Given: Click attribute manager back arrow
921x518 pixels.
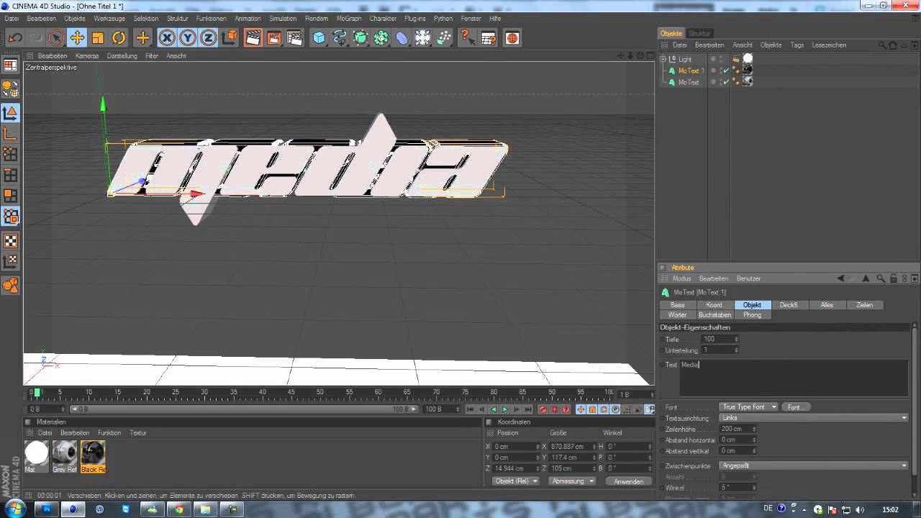Looking at the screenshot, I should pos(840,278).
